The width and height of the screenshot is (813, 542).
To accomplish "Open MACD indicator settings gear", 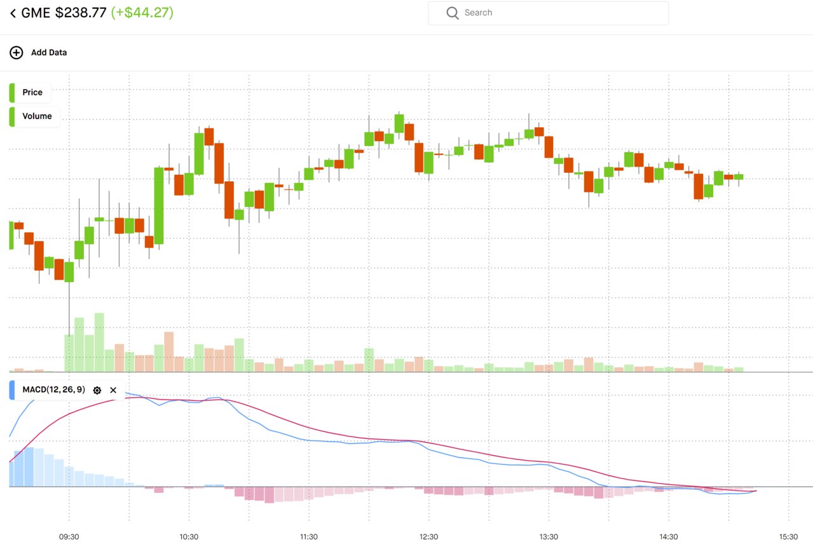I will click(x=97, y=390).
